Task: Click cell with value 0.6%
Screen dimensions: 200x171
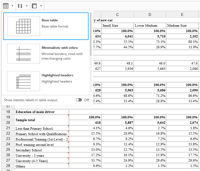Action: coord(85,166)
